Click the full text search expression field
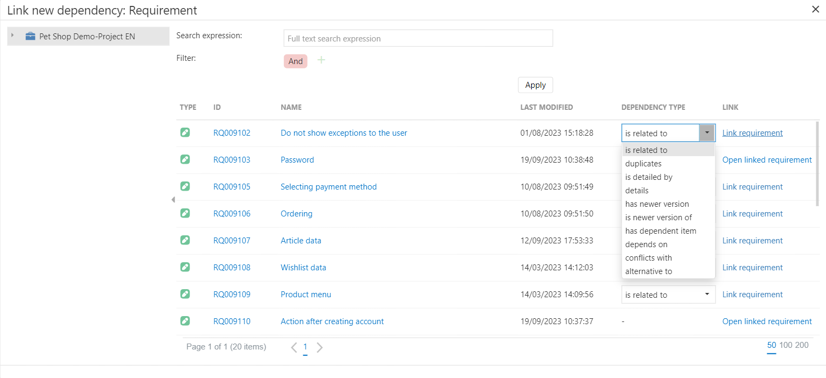 click(418, 39)
